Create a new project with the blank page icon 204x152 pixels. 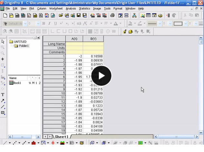[x=5, y=15]
